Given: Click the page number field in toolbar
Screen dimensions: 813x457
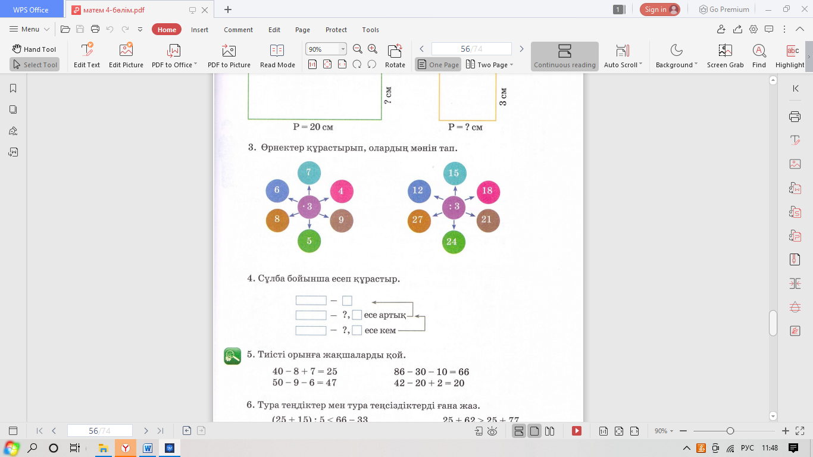Looking at the screenshot, I should click(471, 49).
